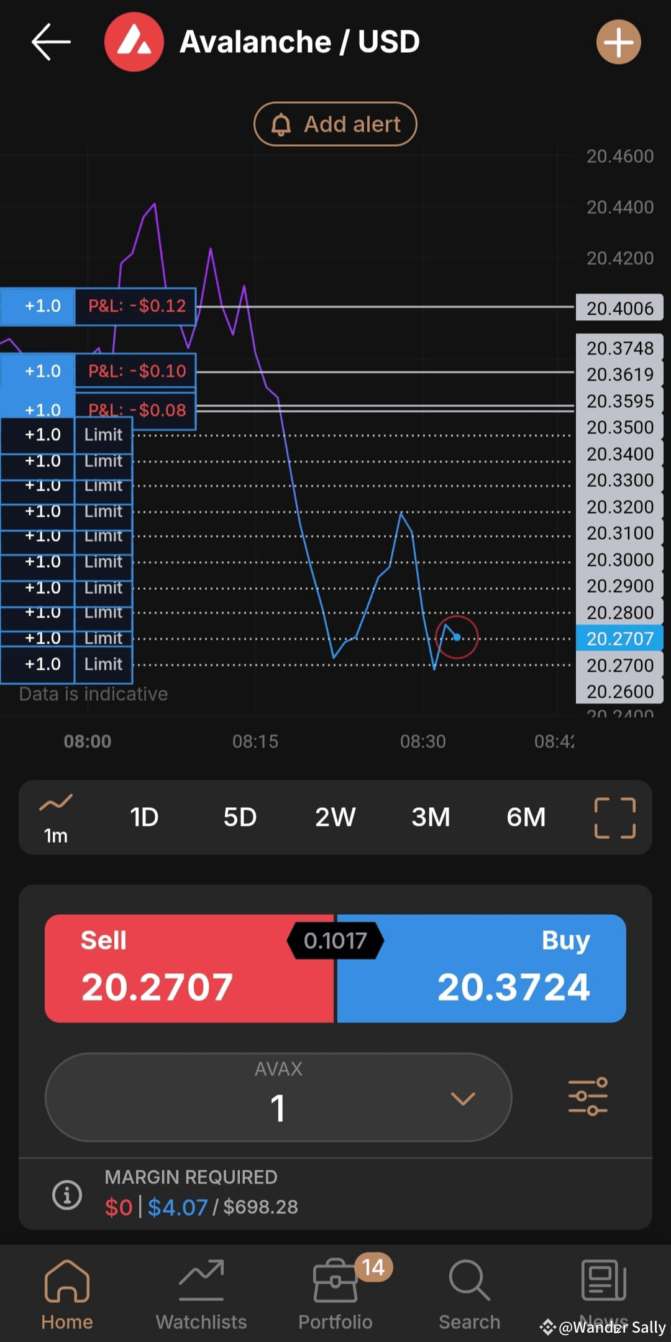Open order settings sliders icon
Image resolution: width=671 pixels, height=1342 pixels.
[x=588, y=1097]
